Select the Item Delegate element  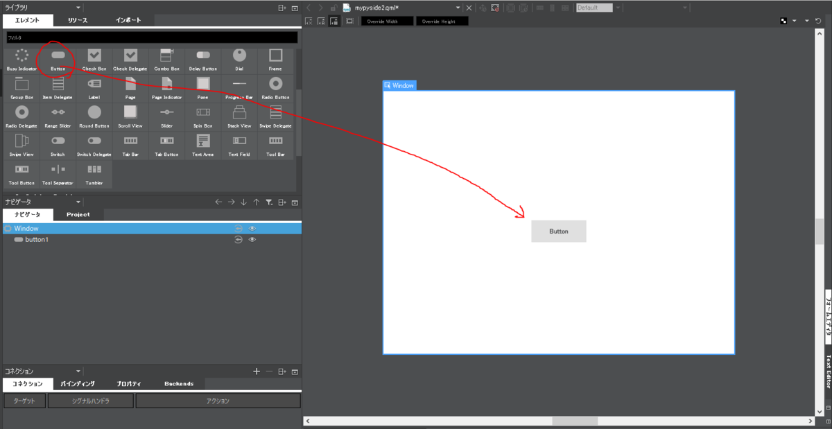(58, 89)
